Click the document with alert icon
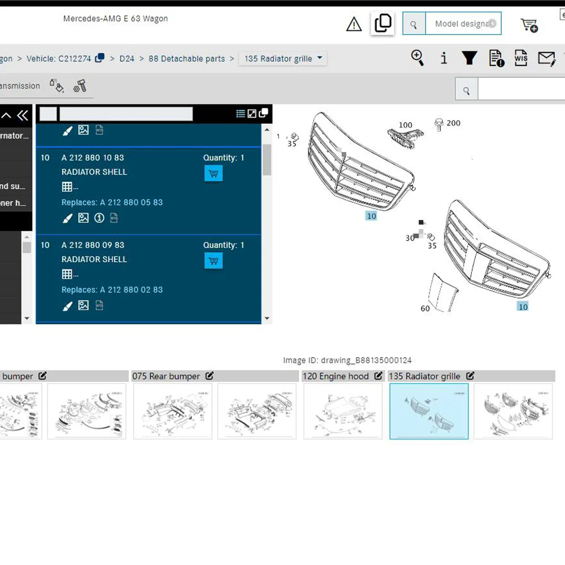This screenshot has width=565, height=565. click(496, 58)
